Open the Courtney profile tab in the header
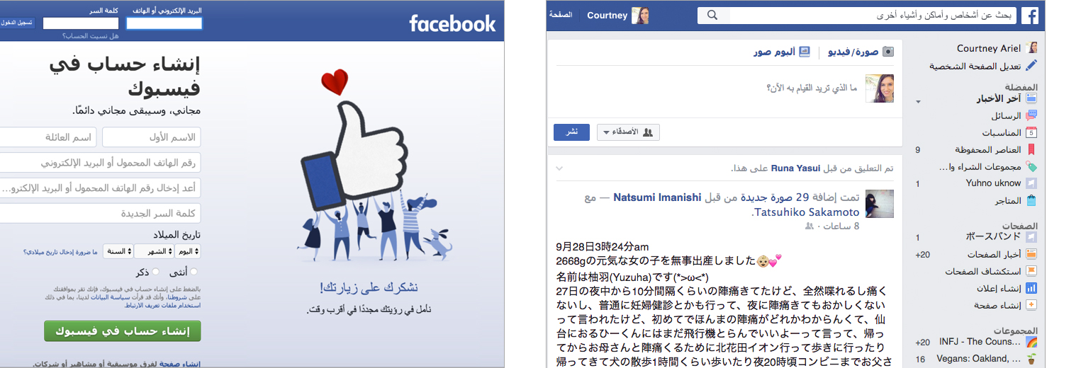1081x368 pixels. click(x=618, y=16)
